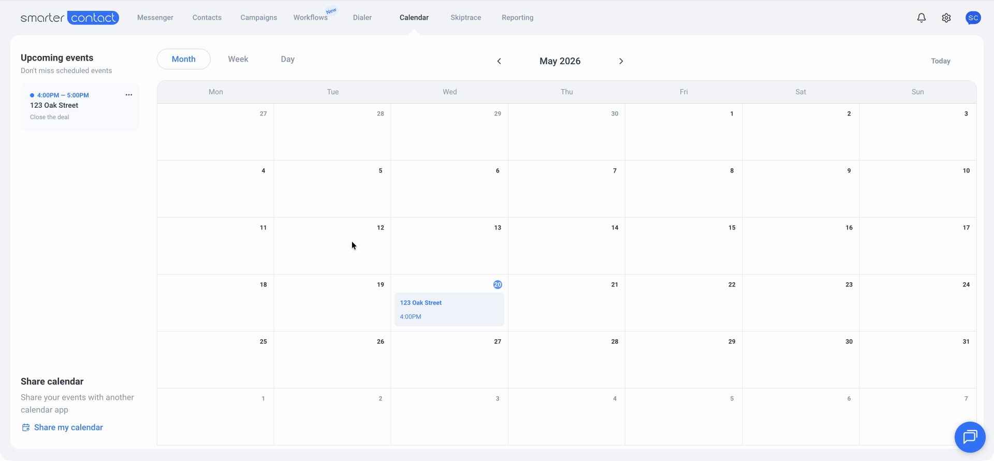Click the Share my calendar icon
Screen dimensions: 994x461
(26, 427)
